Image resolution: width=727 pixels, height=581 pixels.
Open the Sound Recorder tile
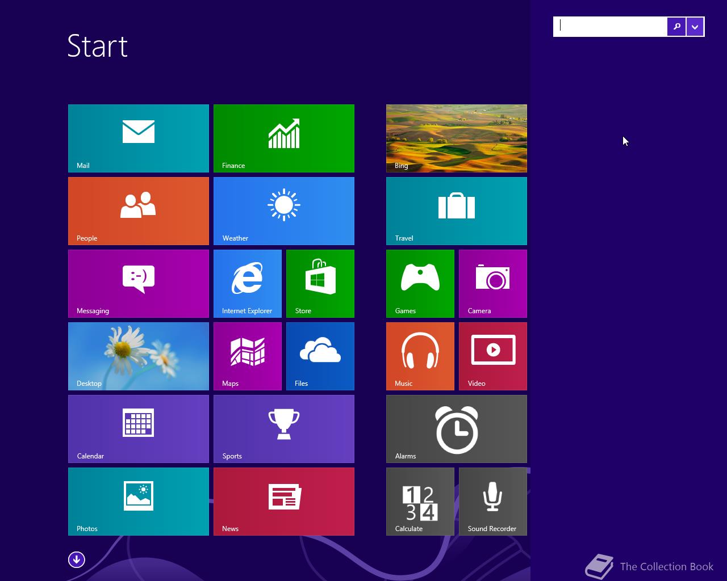(493, 502)
